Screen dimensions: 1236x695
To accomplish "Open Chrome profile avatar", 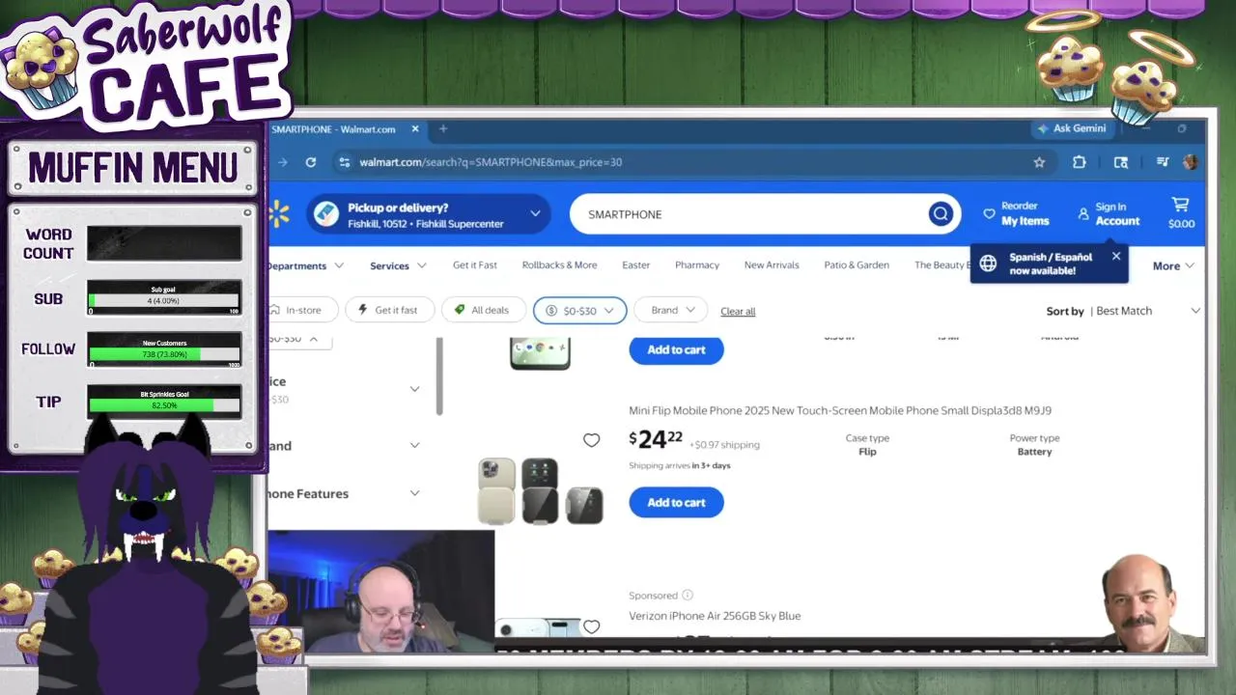I will 1190,162.
